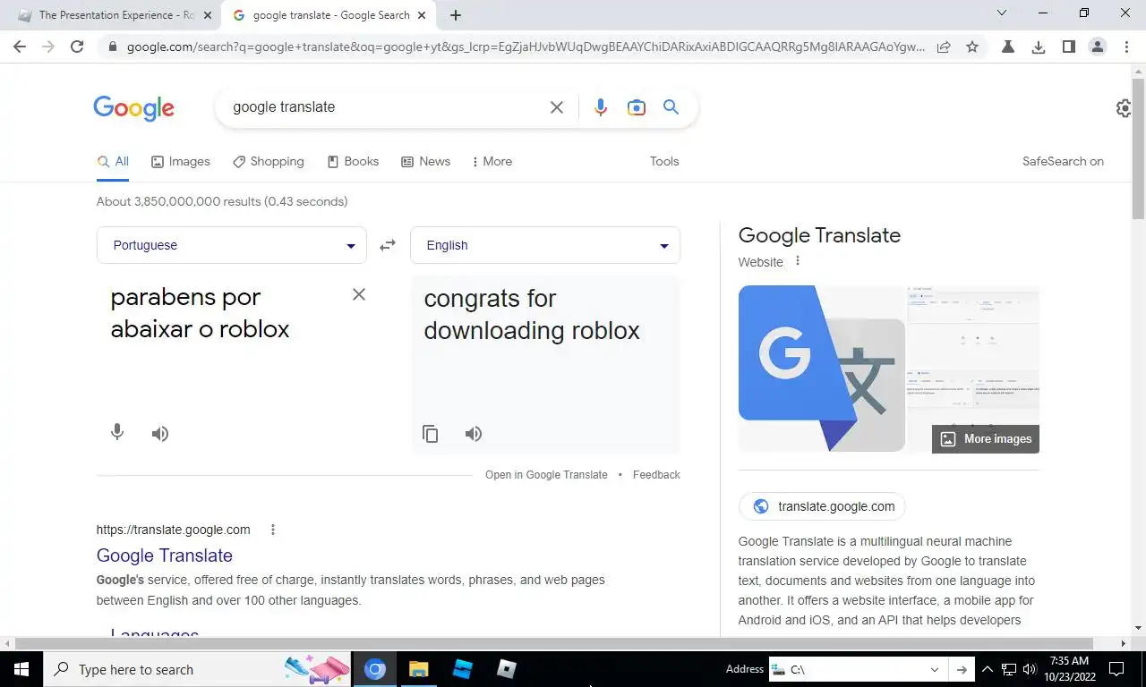Click the browser address bar
Viewport: 1146px width, 687px height.
pos(526,47)
